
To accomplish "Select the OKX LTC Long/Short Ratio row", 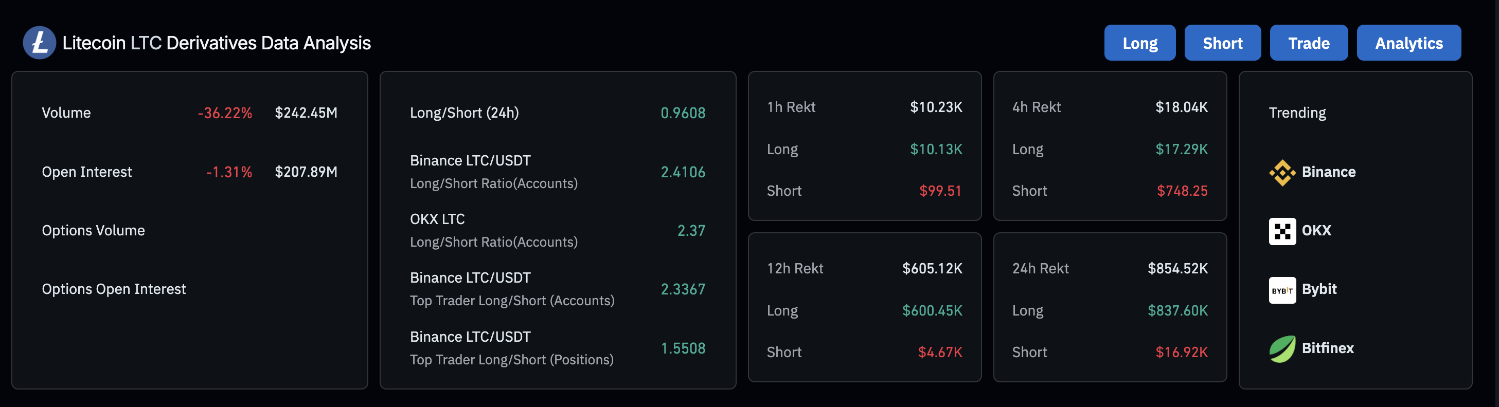I will point(557,230).
